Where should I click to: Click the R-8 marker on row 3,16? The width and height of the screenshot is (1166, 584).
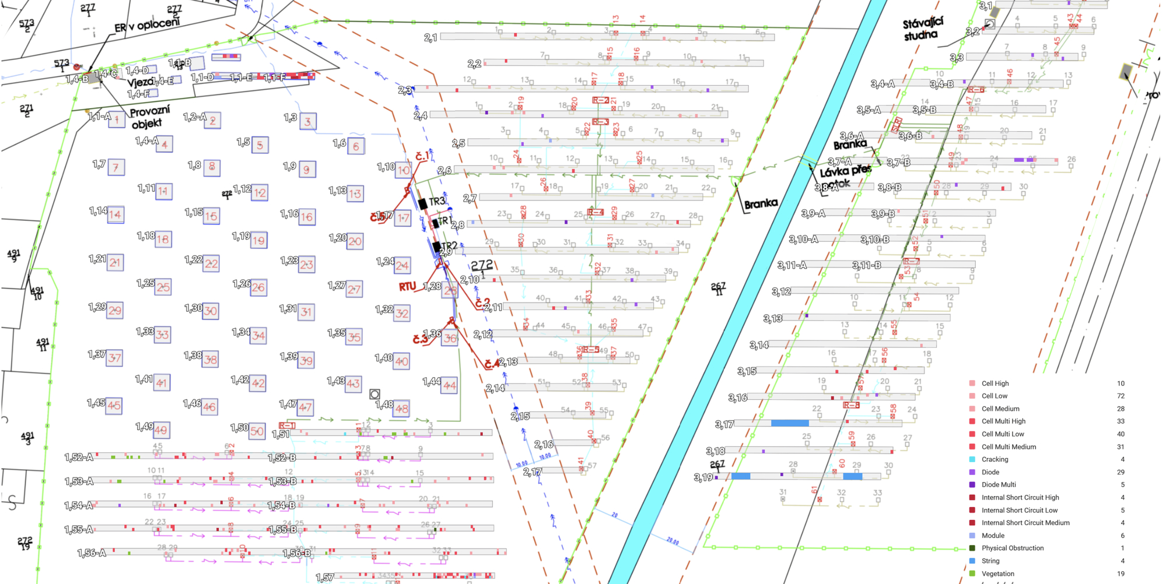[x=851, y=404]
